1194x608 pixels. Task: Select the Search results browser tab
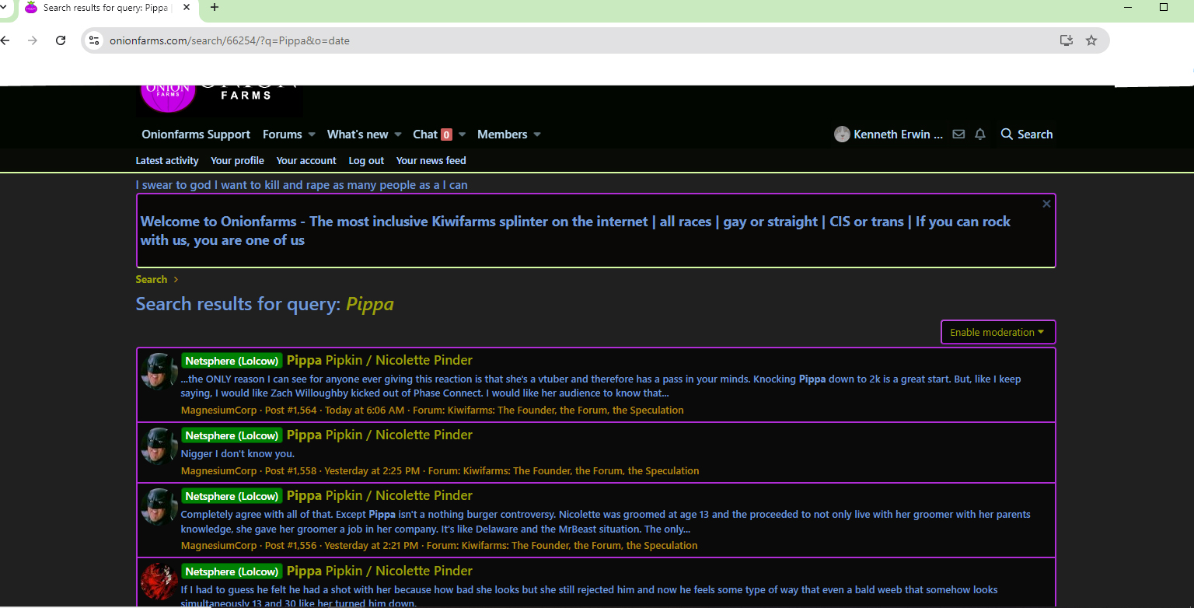pyautogui.click(x=107, y=8)
